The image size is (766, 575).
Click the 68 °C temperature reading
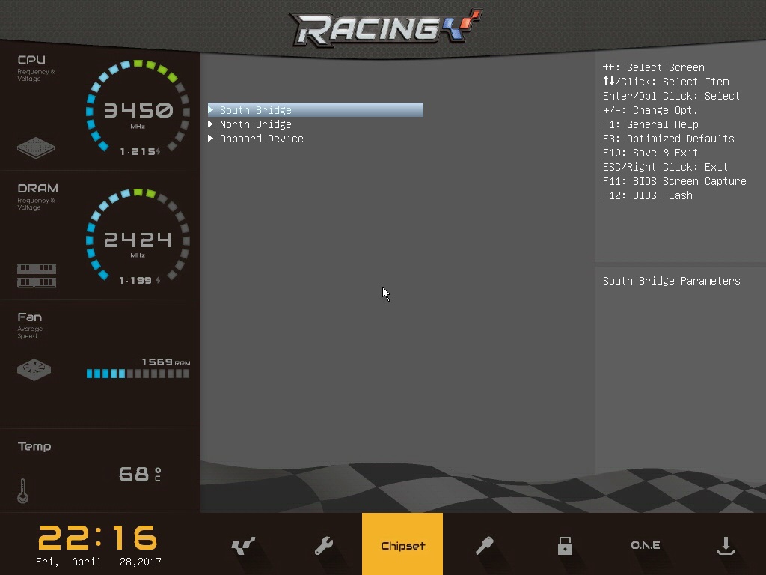pyautogui.click(x=140, y=474)
